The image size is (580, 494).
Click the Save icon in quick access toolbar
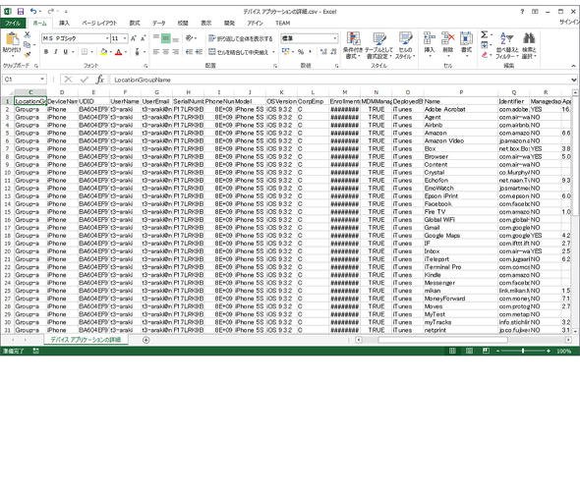21,12
